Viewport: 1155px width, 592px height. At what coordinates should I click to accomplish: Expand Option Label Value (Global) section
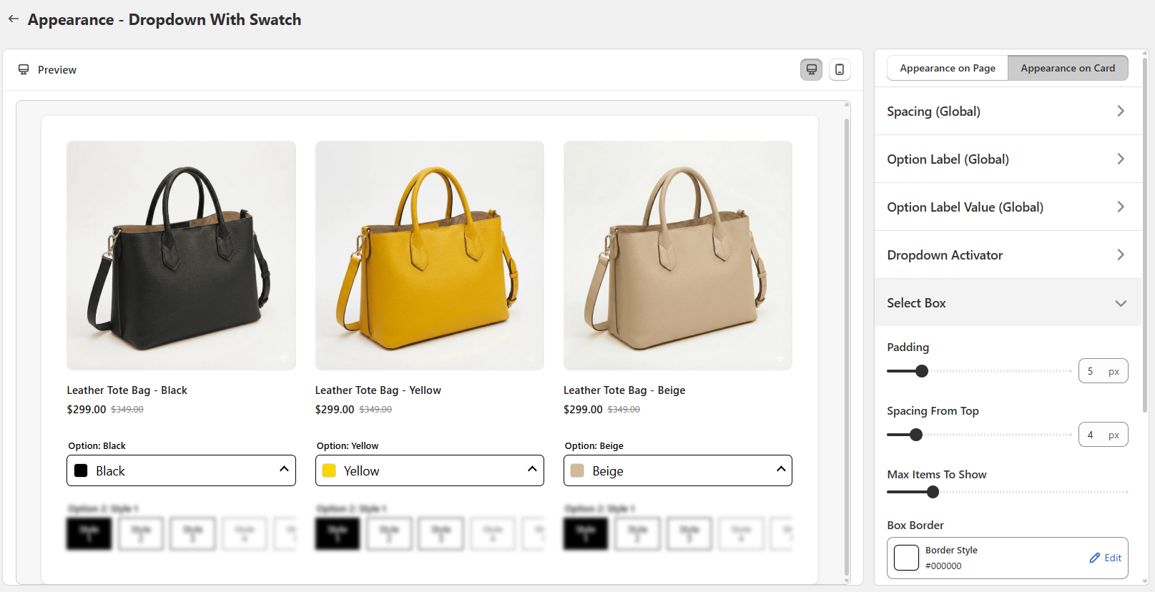(x=1008, y=207)
